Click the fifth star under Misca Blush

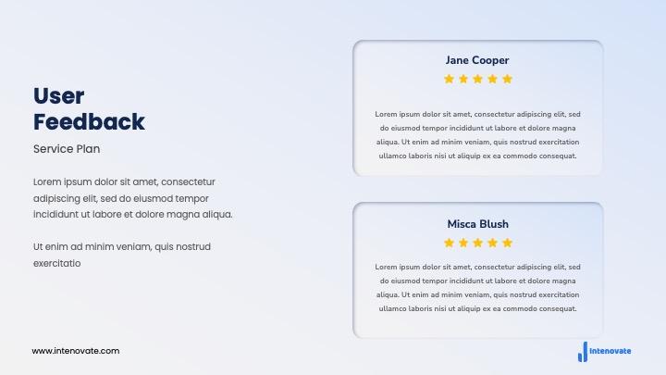click(x=507, y=243)
